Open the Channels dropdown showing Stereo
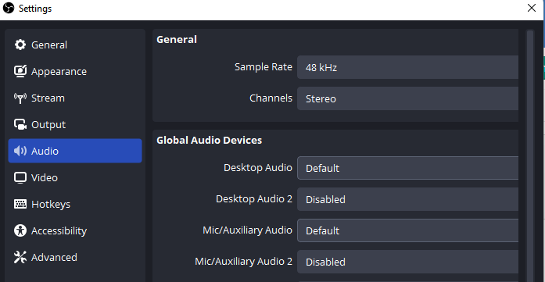This screenshot has width=545, height=282. 407,98
